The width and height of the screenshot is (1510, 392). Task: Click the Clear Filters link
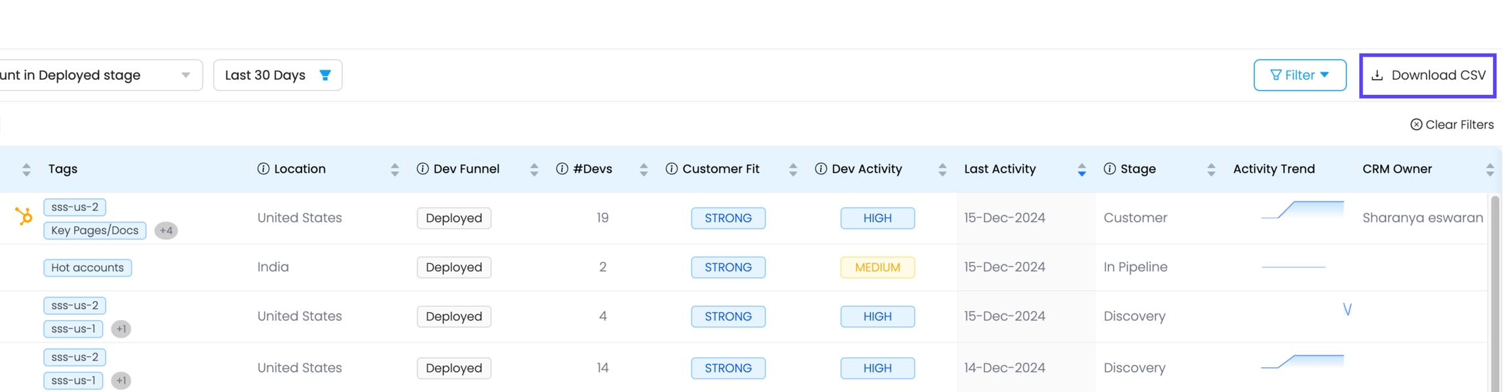[1452, 124]
